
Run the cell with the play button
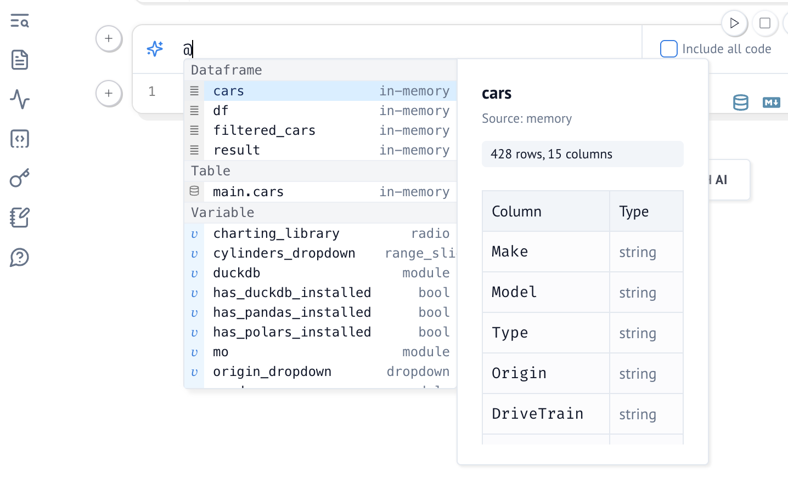coord(734,23)
